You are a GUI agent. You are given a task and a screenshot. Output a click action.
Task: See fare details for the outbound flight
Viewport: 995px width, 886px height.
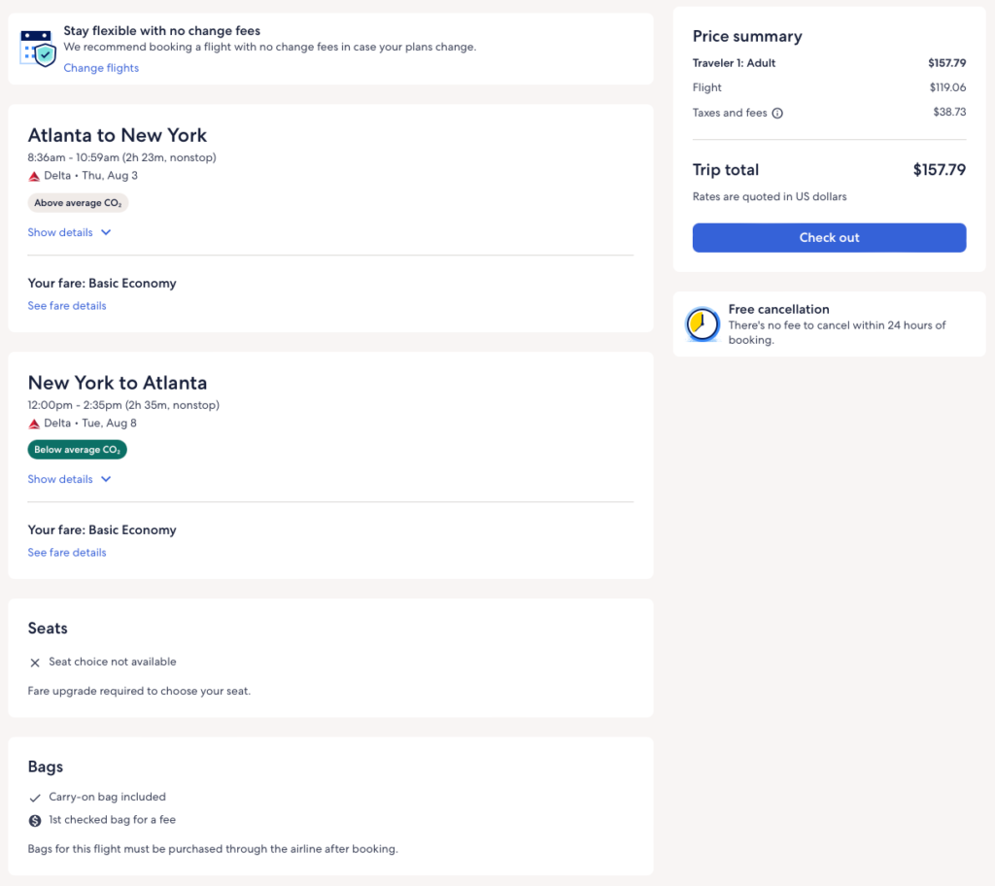pos(67,306)
